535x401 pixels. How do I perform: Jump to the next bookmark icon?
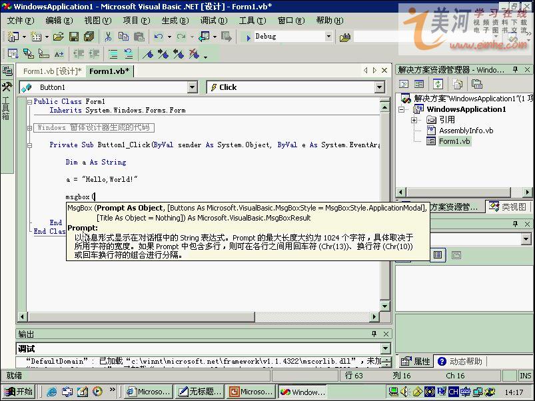pyautogui.click(x=163, y=53)
